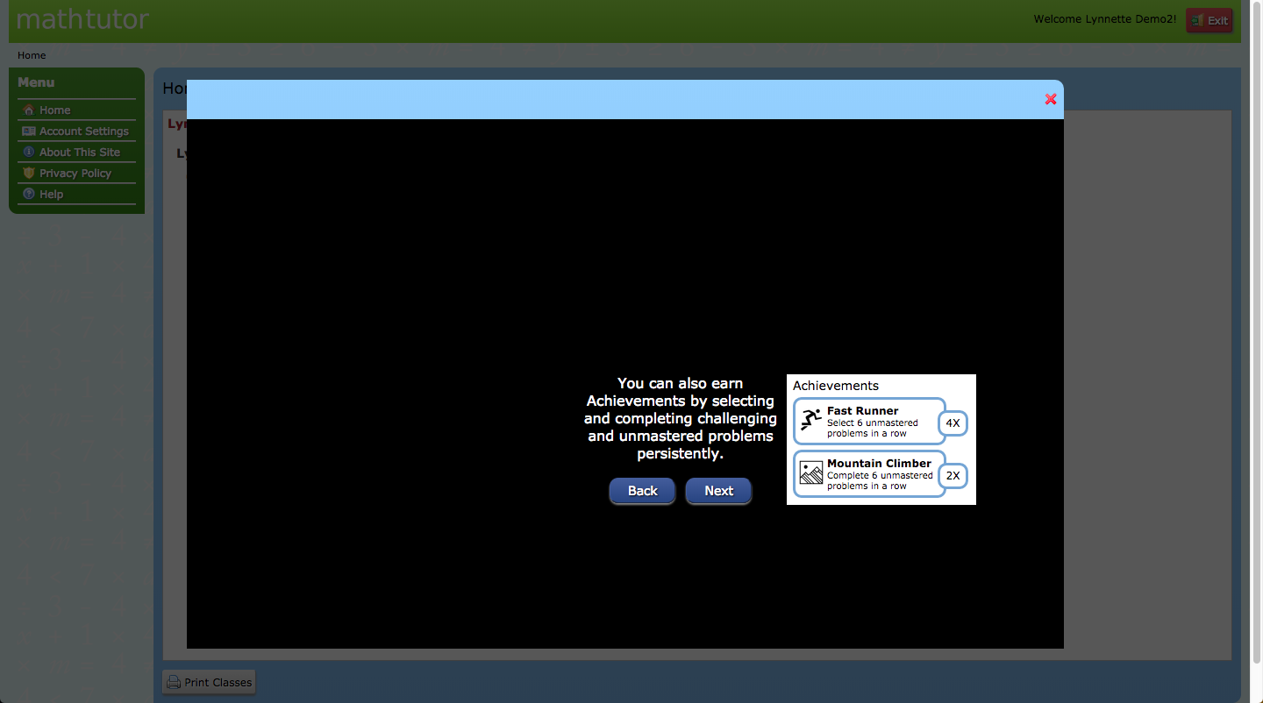This screenshot has width=1263, height=703.
Task: Close the tutorial dialog with red X
Action: pos(1051,99)
